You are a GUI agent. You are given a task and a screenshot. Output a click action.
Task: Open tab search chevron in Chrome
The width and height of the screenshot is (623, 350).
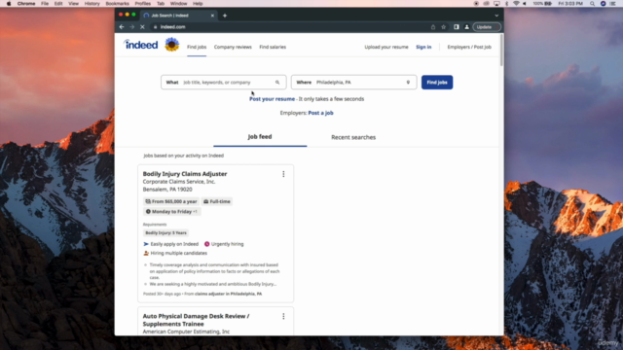pyautogui.click(x=496, y=16)
